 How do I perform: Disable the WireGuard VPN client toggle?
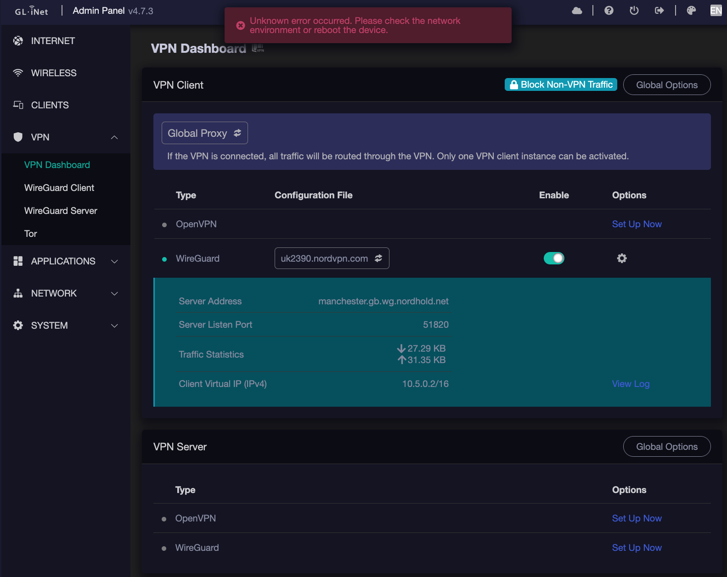(553, 258)
